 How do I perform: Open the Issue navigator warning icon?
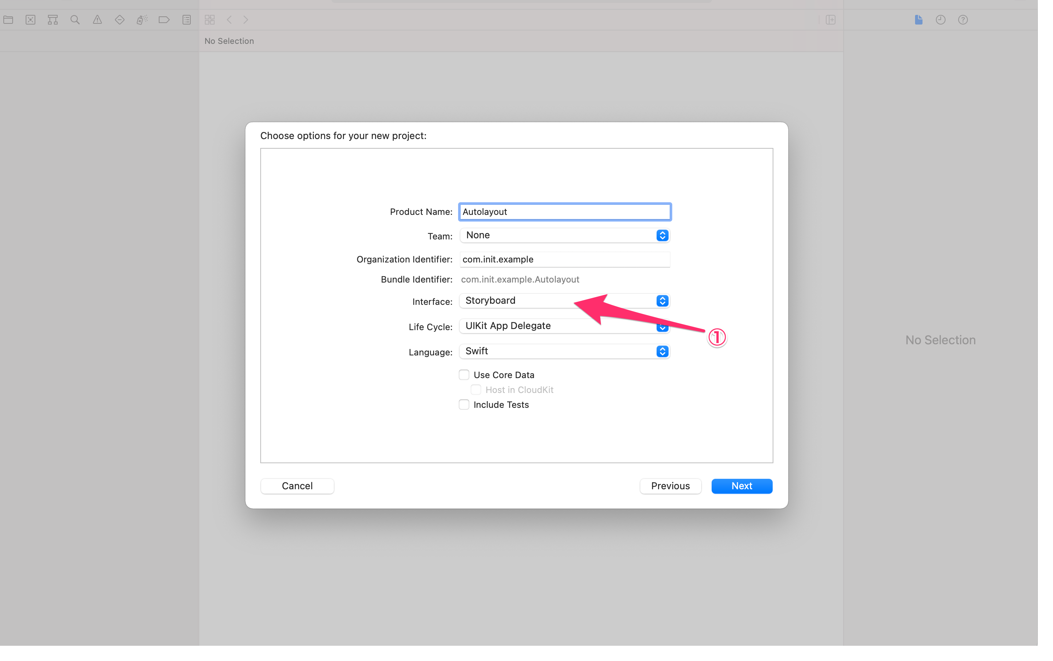[97, 20]
